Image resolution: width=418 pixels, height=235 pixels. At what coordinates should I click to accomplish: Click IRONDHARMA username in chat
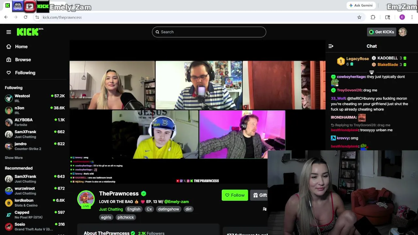click(344, 117)
